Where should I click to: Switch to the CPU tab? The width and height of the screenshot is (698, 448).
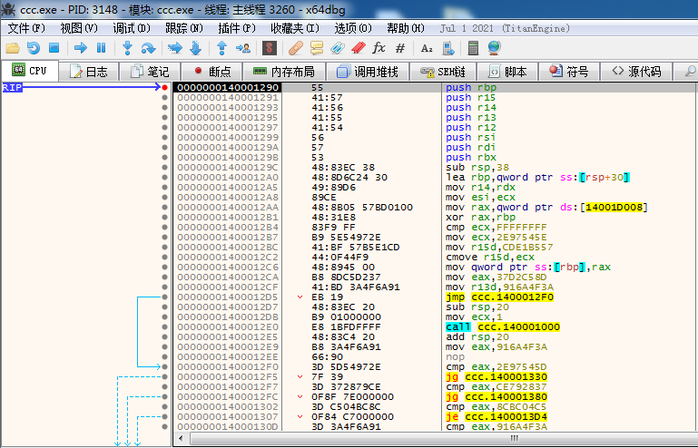point(29,71)
